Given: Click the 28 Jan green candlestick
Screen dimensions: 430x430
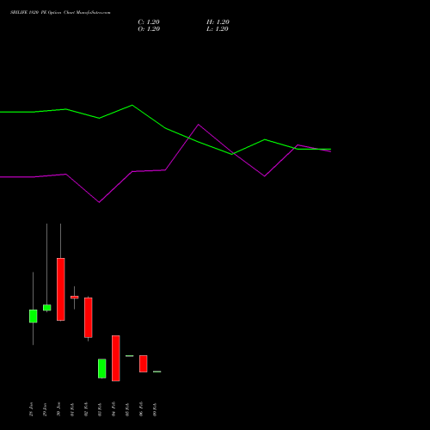Looking at the screenshot, I should pos(33,316).
